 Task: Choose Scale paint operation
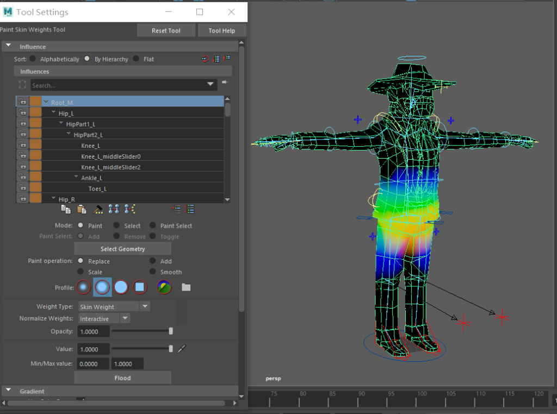[x=81, y=272]
